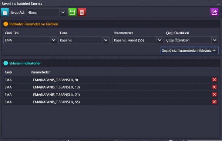This screenshot has height=141, width=222.
Task: Click Seçtiğiniz Parametreleri Ekleyiniz button
Action: [x=189, y=51]
